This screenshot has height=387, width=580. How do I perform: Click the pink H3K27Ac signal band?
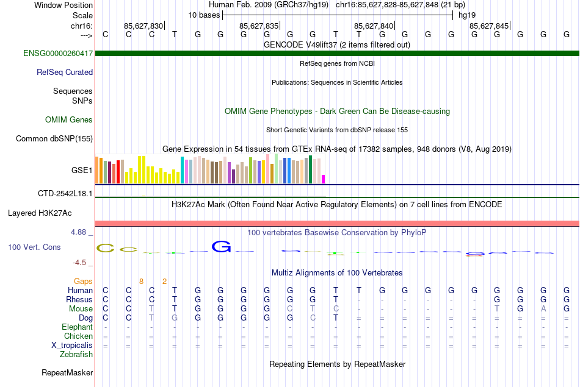(337, 224)
